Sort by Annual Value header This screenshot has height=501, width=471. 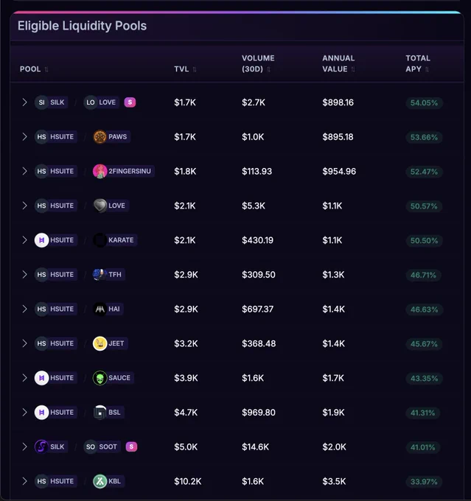tap(338, 63)
